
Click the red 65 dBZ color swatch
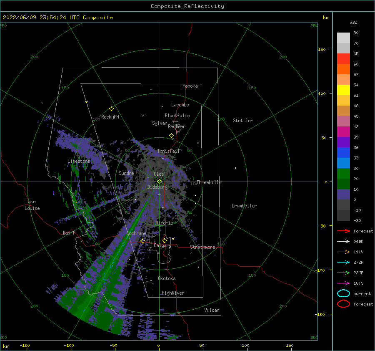click(343, 58)
